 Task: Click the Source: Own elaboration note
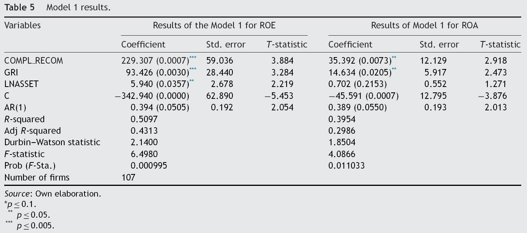53,194
